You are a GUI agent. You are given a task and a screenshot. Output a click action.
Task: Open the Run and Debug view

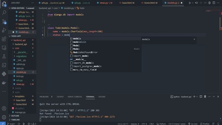pyautogui.click(x=4, y=30)
